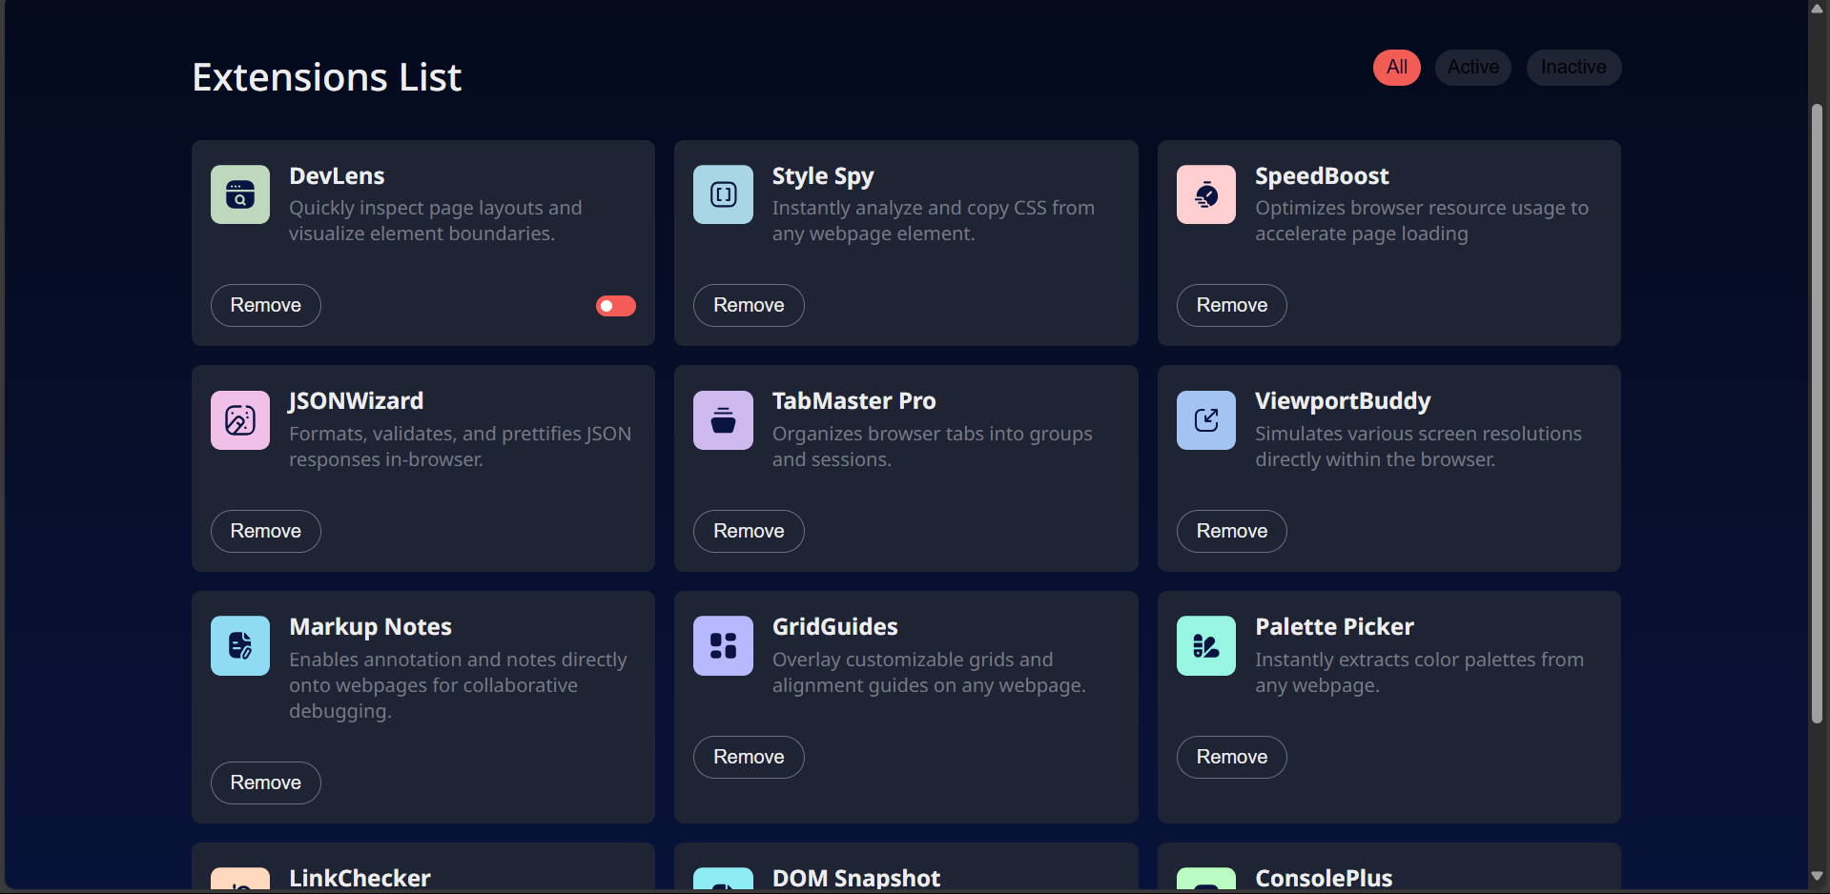The image size is (1830, 894).
Task: Click the ViewportBuddy extension icon
Action: coord(1206,420)
